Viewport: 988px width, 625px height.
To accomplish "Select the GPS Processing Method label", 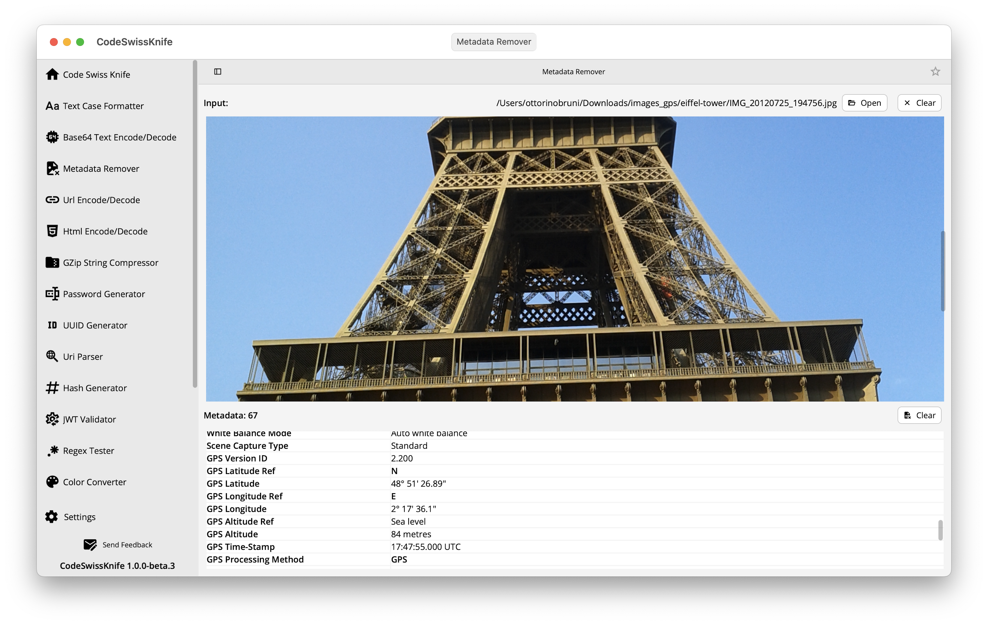I will pyautogui.click(x=255, y=559).
